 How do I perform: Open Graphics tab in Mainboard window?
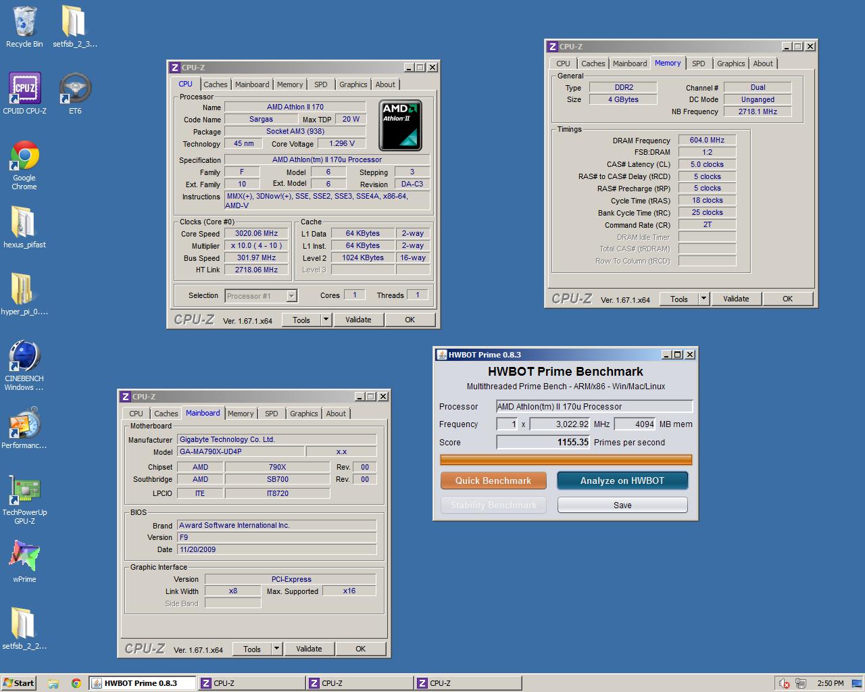coord(304,414)
